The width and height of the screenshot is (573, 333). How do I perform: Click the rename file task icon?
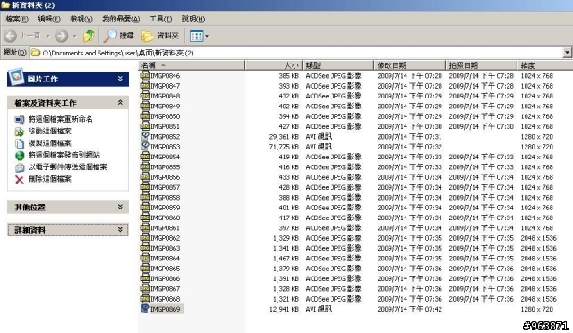coord(20,120)
